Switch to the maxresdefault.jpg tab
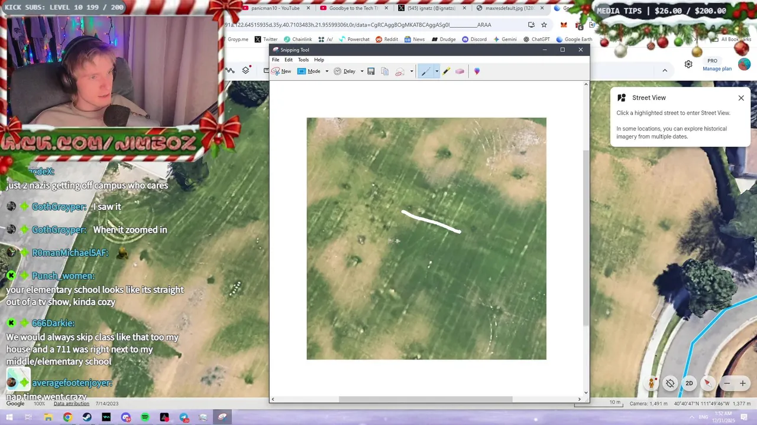757x425 pixels. click(510, 8)
